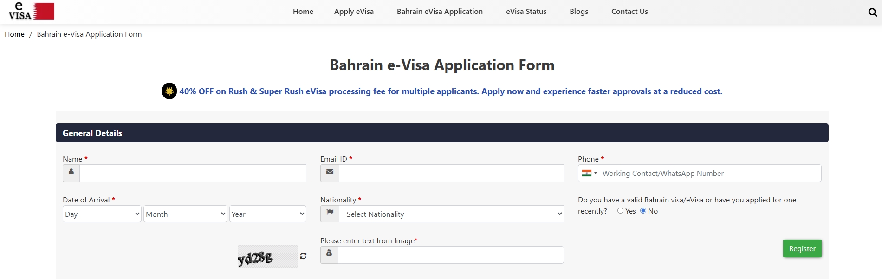
Task: Follow the Home breadcrumb link
Action: tap(14, 34)
